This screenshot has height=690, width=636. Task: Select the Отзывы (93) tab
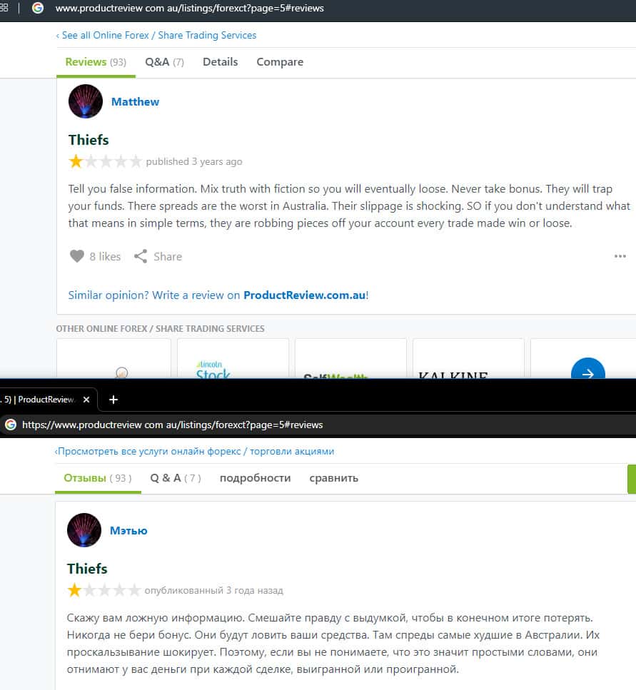pyautogui.click(x=98, y=478)
